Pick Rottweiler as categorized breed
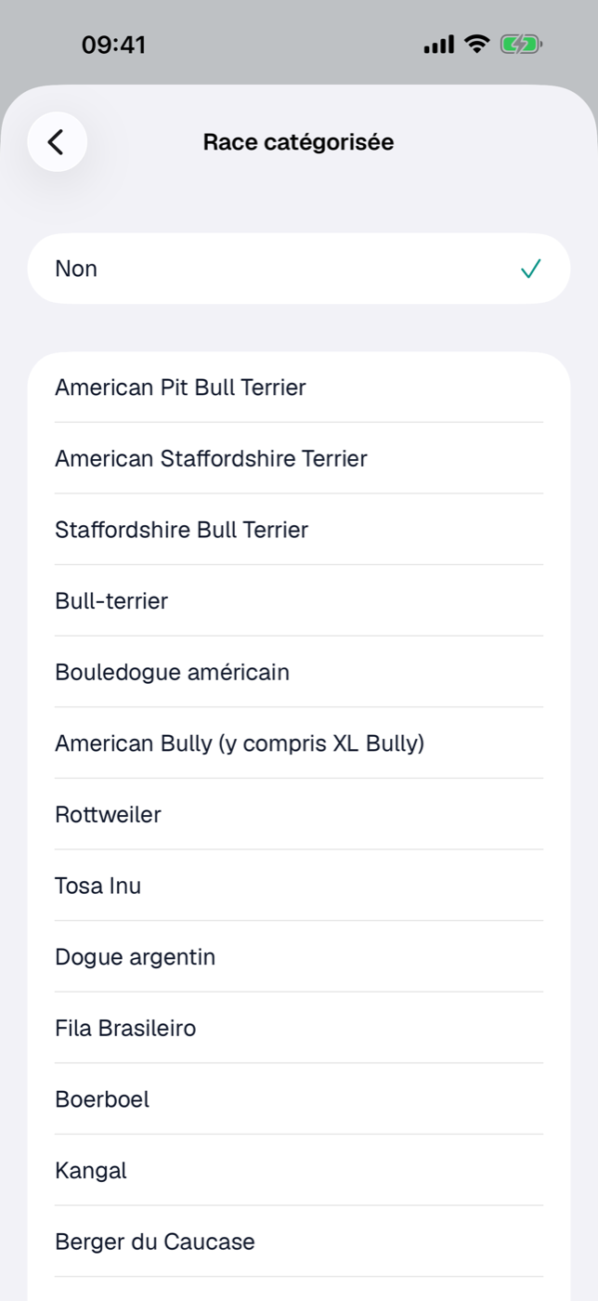This screenshot has width=598, height=1301. 299,815
